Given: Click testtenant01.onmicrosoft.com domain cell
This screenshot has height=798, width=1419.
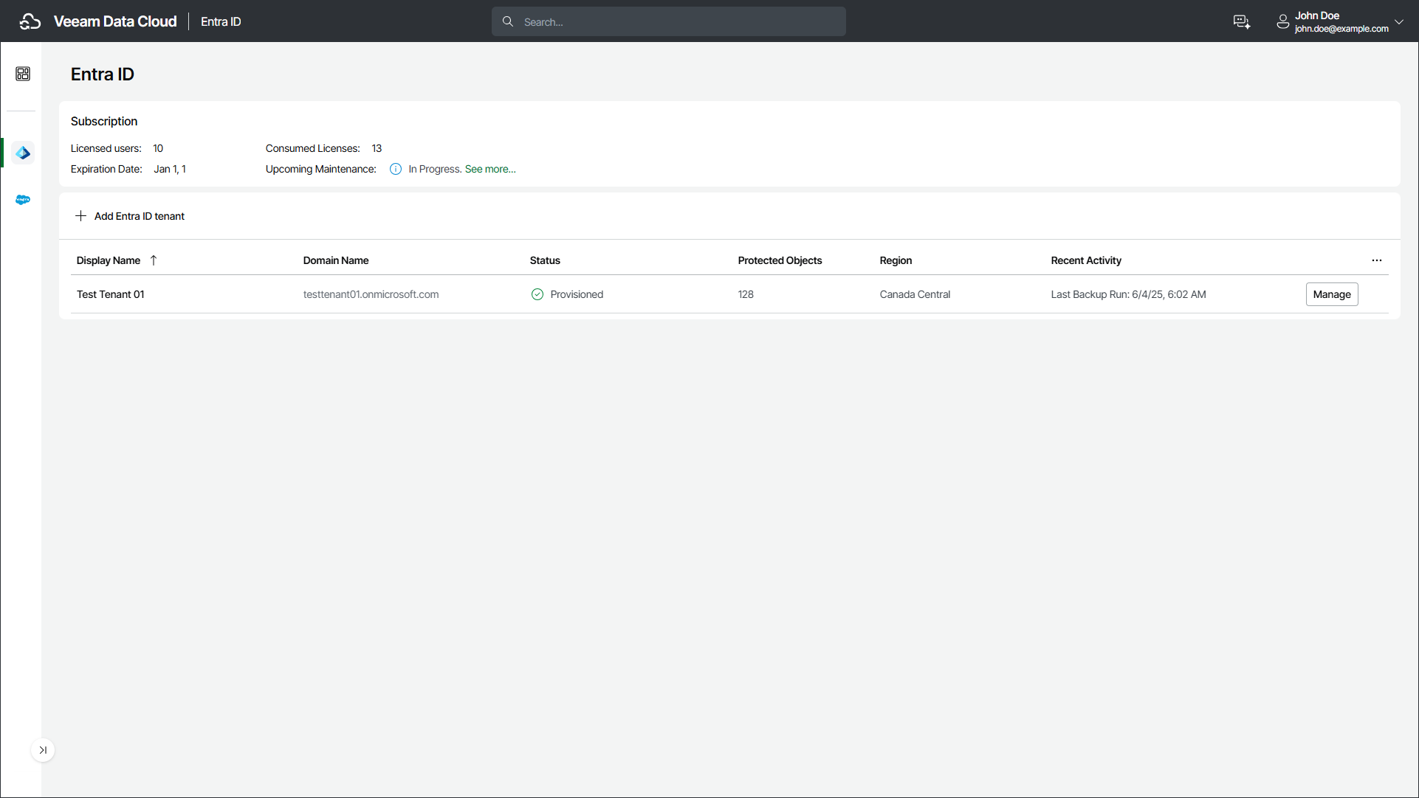Looking at the screenshot, I should pos(371,294).
